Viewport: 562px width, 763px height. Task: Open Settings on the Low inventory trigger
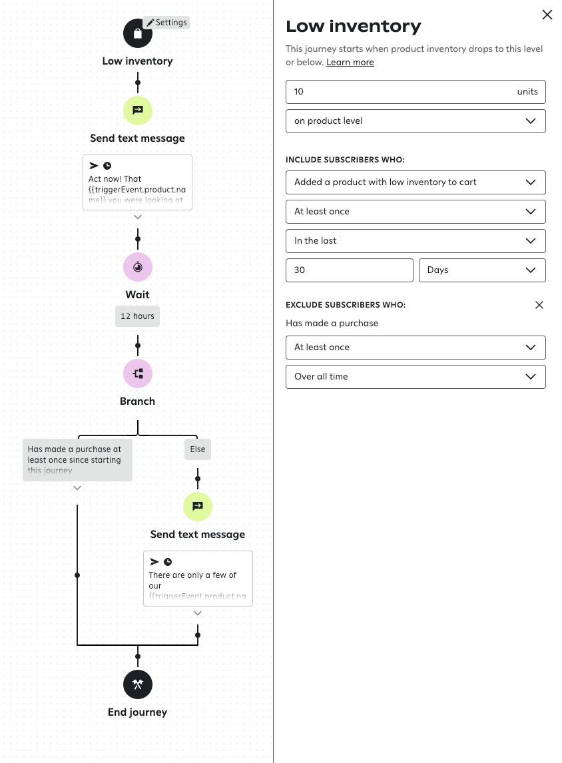[x=166, y=23]
